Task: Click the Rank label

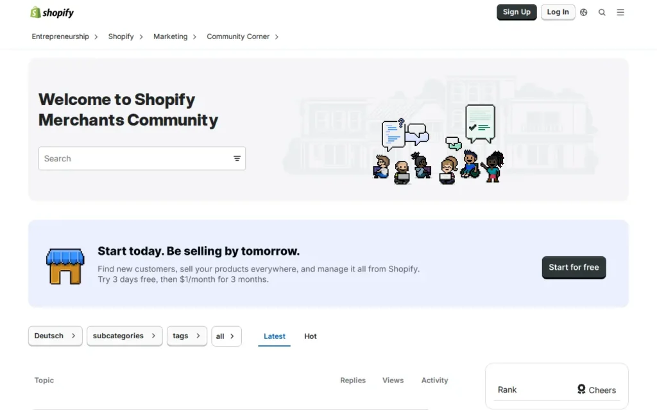Action: (x=507, y=390)
